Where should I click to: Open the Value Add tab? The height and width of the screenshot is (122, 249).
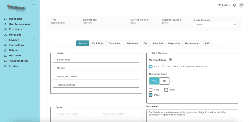(158, 43)
